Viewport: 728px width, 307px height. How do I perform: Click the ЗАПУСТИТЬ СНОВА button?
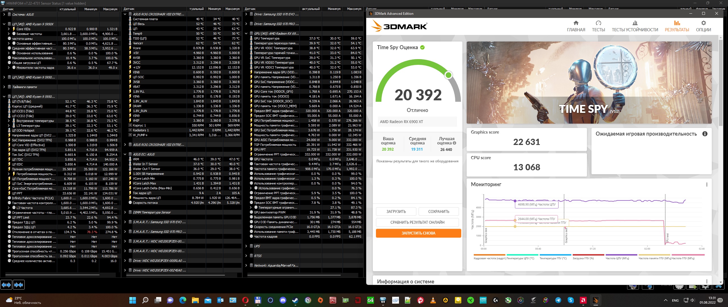(418, 233)
